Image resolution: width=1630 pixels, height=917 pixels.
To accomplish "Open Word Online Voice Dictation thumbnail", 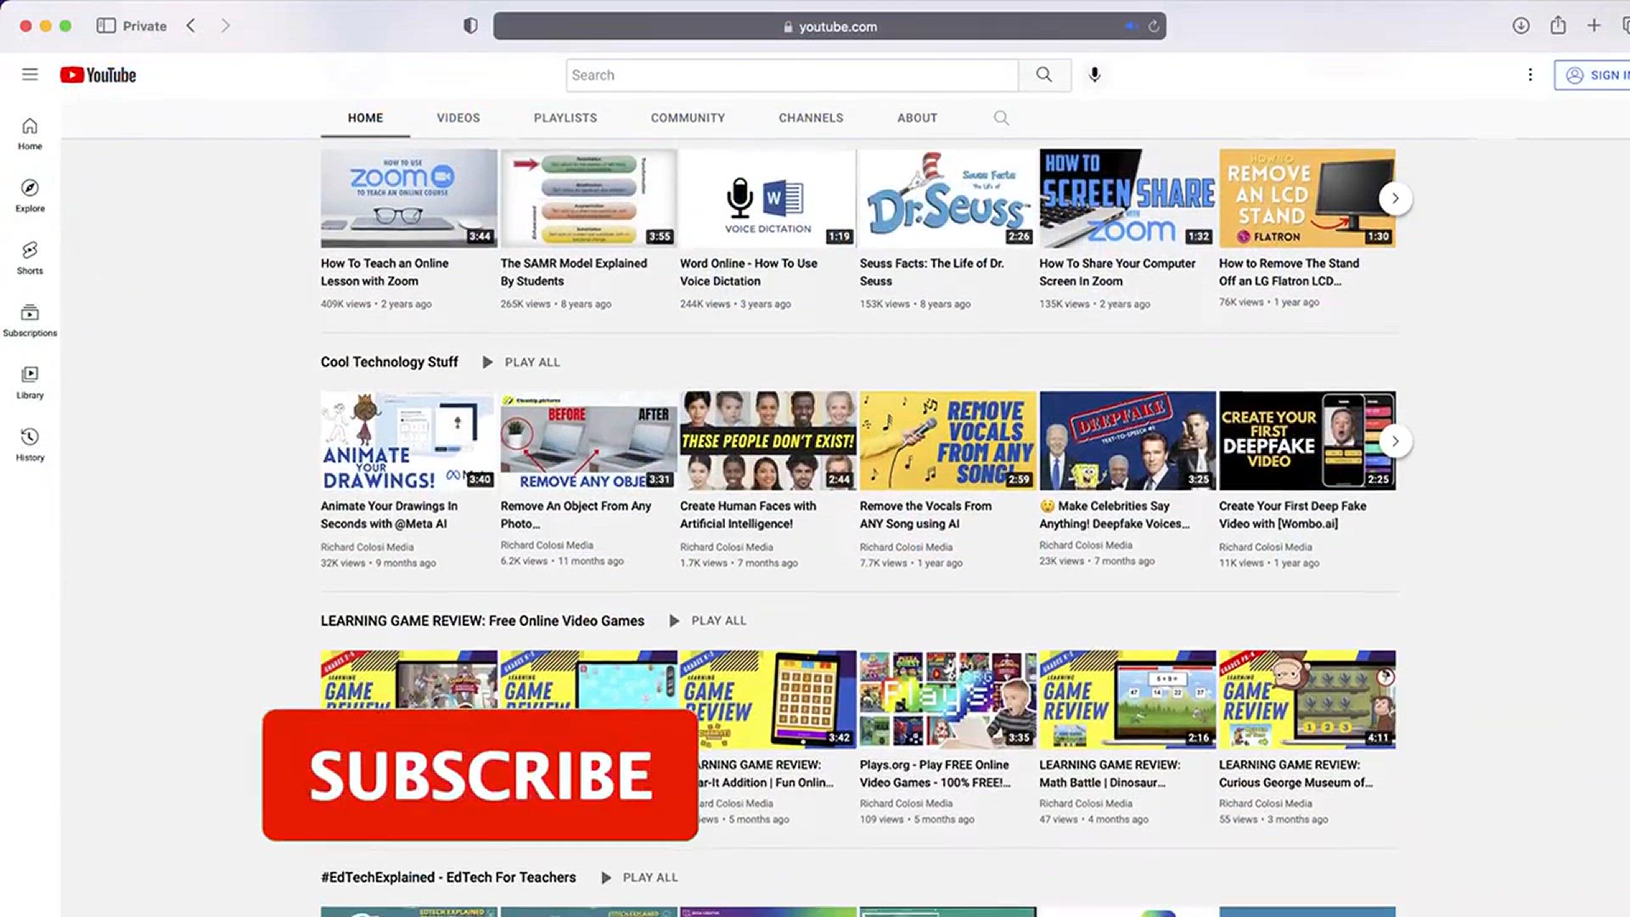I will pos(768,199).
